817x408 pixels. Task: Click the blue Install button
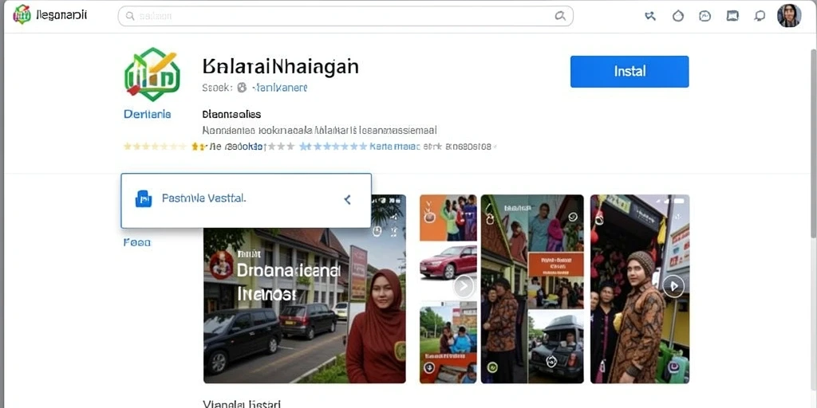point(630,71)
